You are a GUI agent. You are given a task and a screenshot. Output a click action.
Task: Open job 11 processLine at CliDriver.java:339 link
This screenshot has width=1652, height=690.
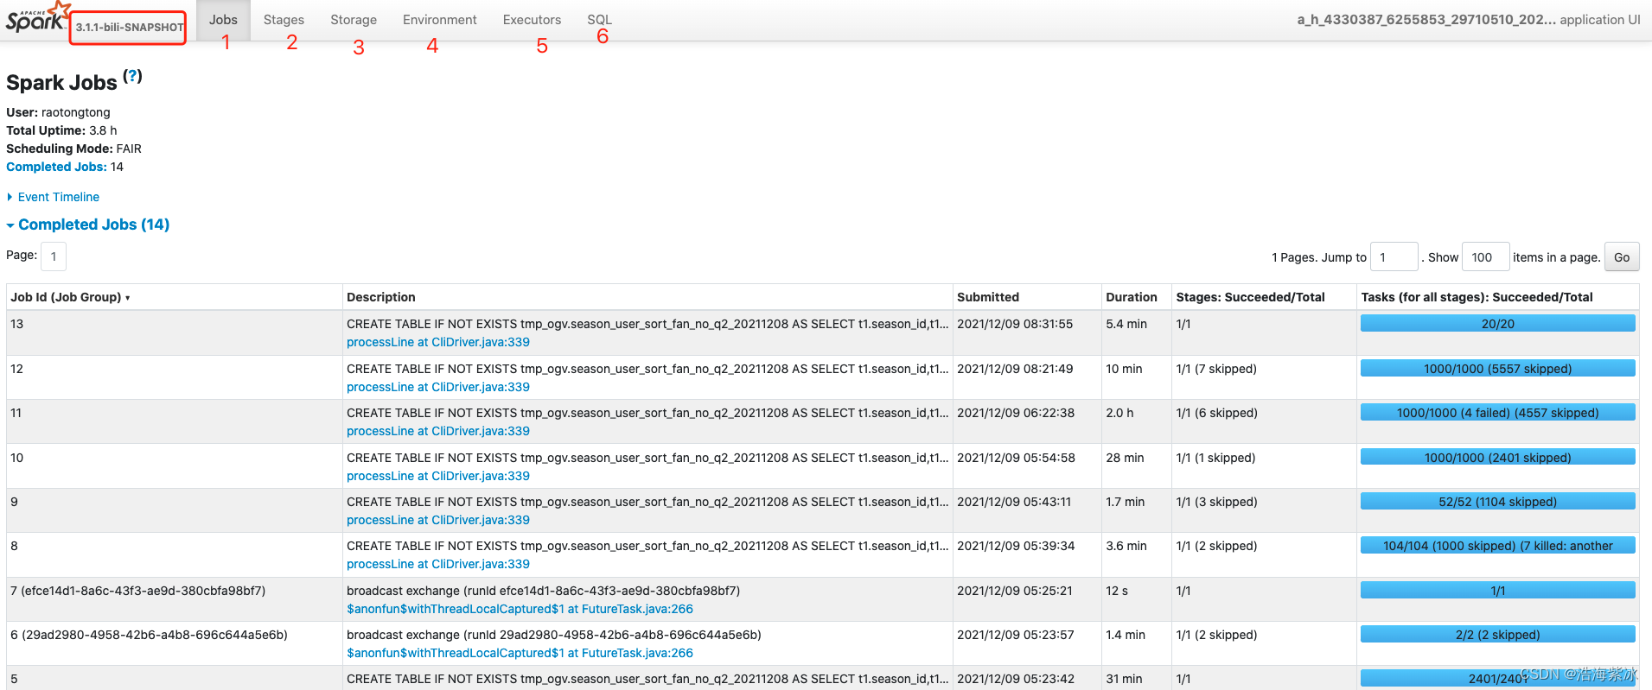click(438, 431)
